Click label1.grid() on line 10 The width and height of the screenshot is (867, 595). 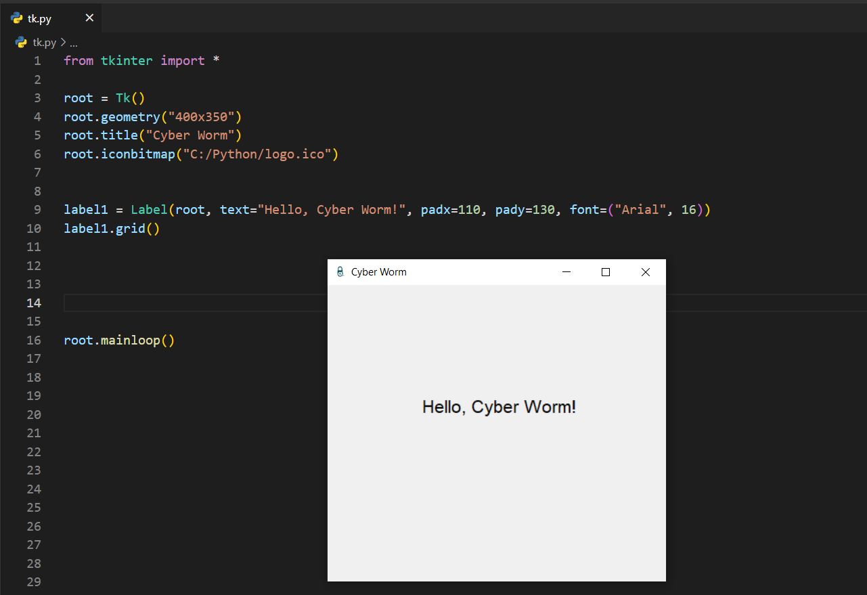point(112,228)
